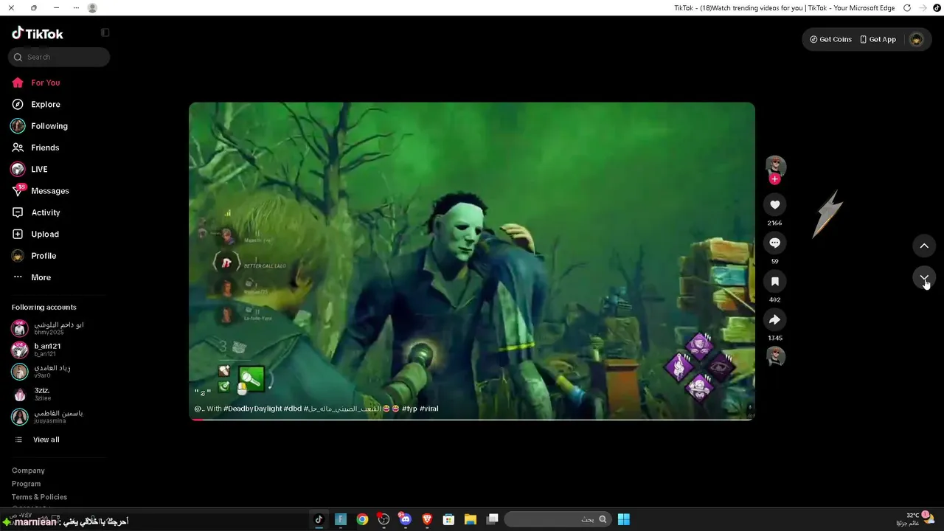
Task: Open File Explorer from the taskbar
Action: click(x=470, y=519)
